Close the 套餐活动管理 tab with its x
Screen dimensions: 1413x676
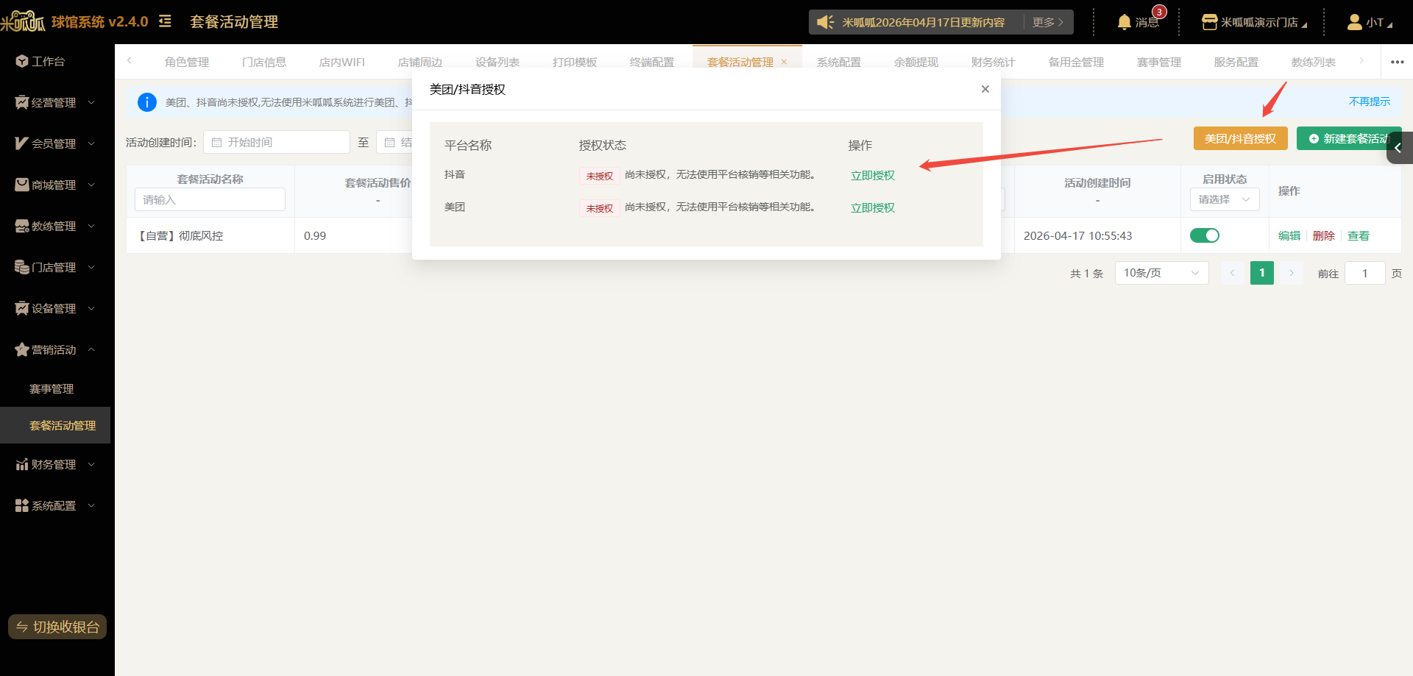tap(784, 62)
